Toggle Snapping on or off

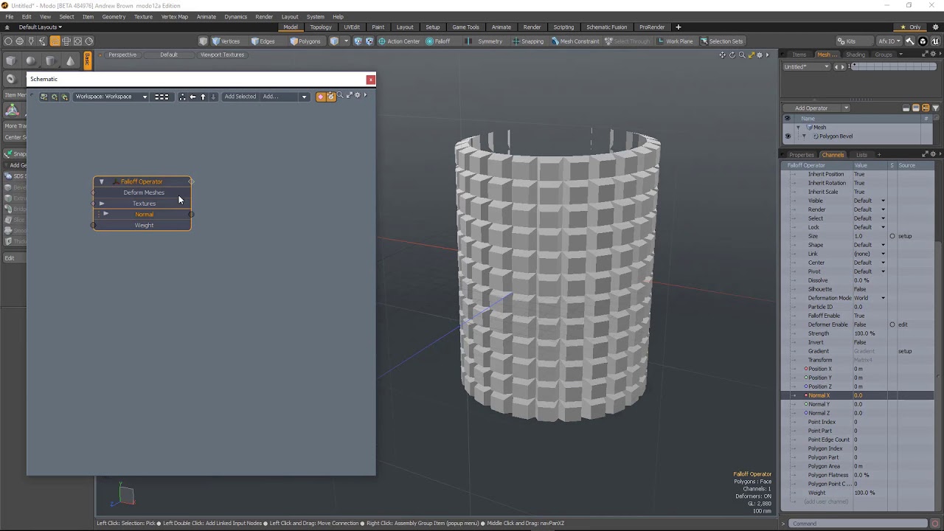(527, 41)
